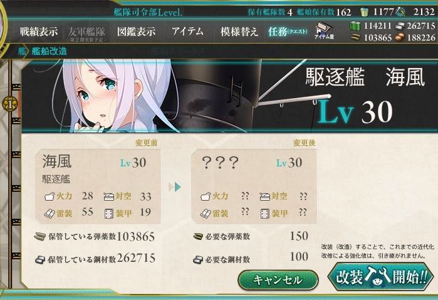Select the gold fleet 1 badge
The width and height of the screenshot is (438, 300).
coord(10,104)
